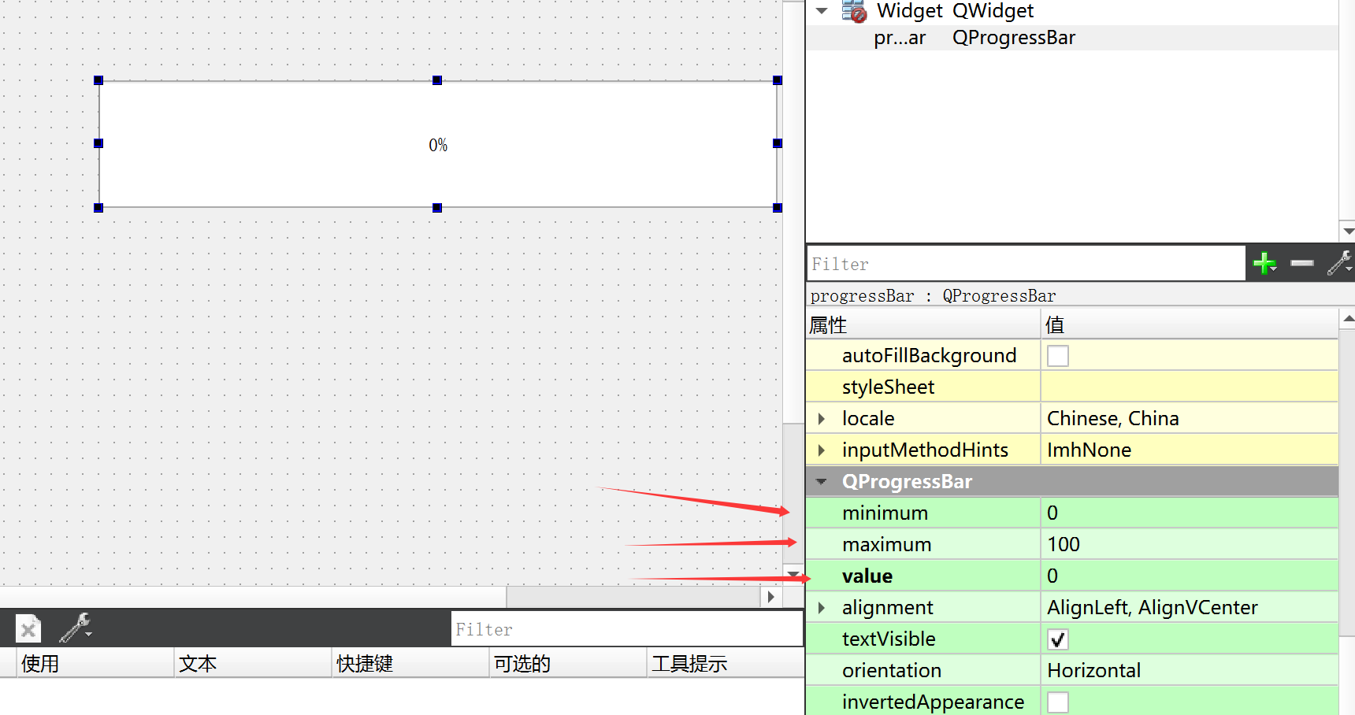Click alignment value AlignLeft, AlignVCenter
Viewport: 1355px width, 715px height.
1189,607
